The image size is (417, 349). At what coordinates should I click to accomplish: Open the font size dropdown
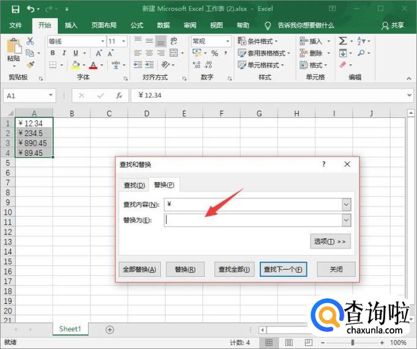[124, 41]
